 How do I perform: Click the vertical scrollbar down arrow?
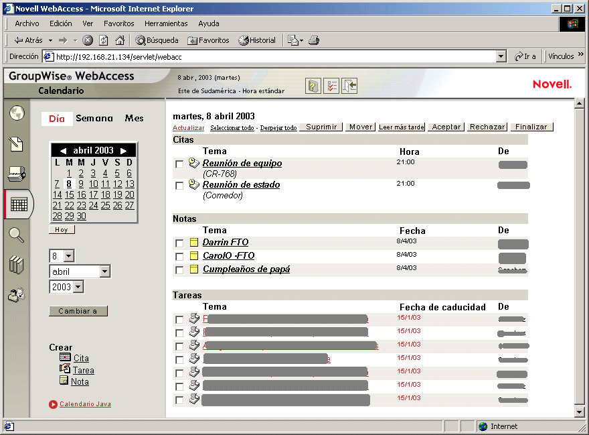[579, 412]
